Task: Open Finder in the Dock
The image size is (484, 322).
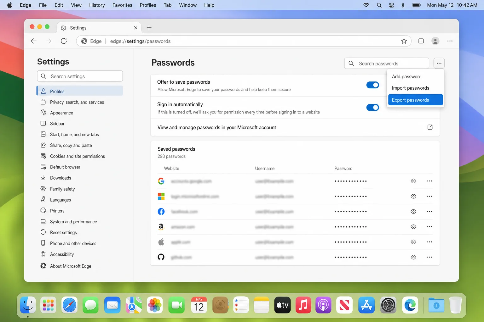Action: tap(28, 305)
